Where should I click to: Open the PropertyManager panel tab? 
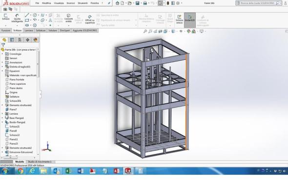pos(12,40)
